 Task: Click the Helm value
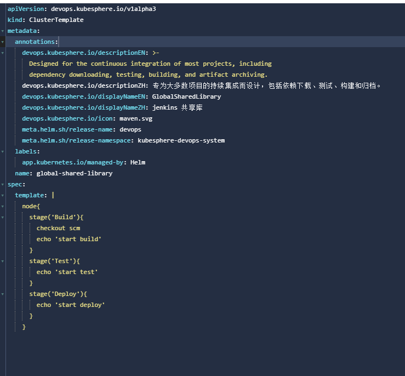tap(138, 162)
